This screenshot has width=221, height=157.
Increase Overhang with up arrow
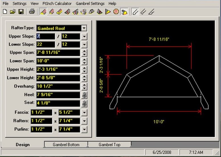[84, 85]
